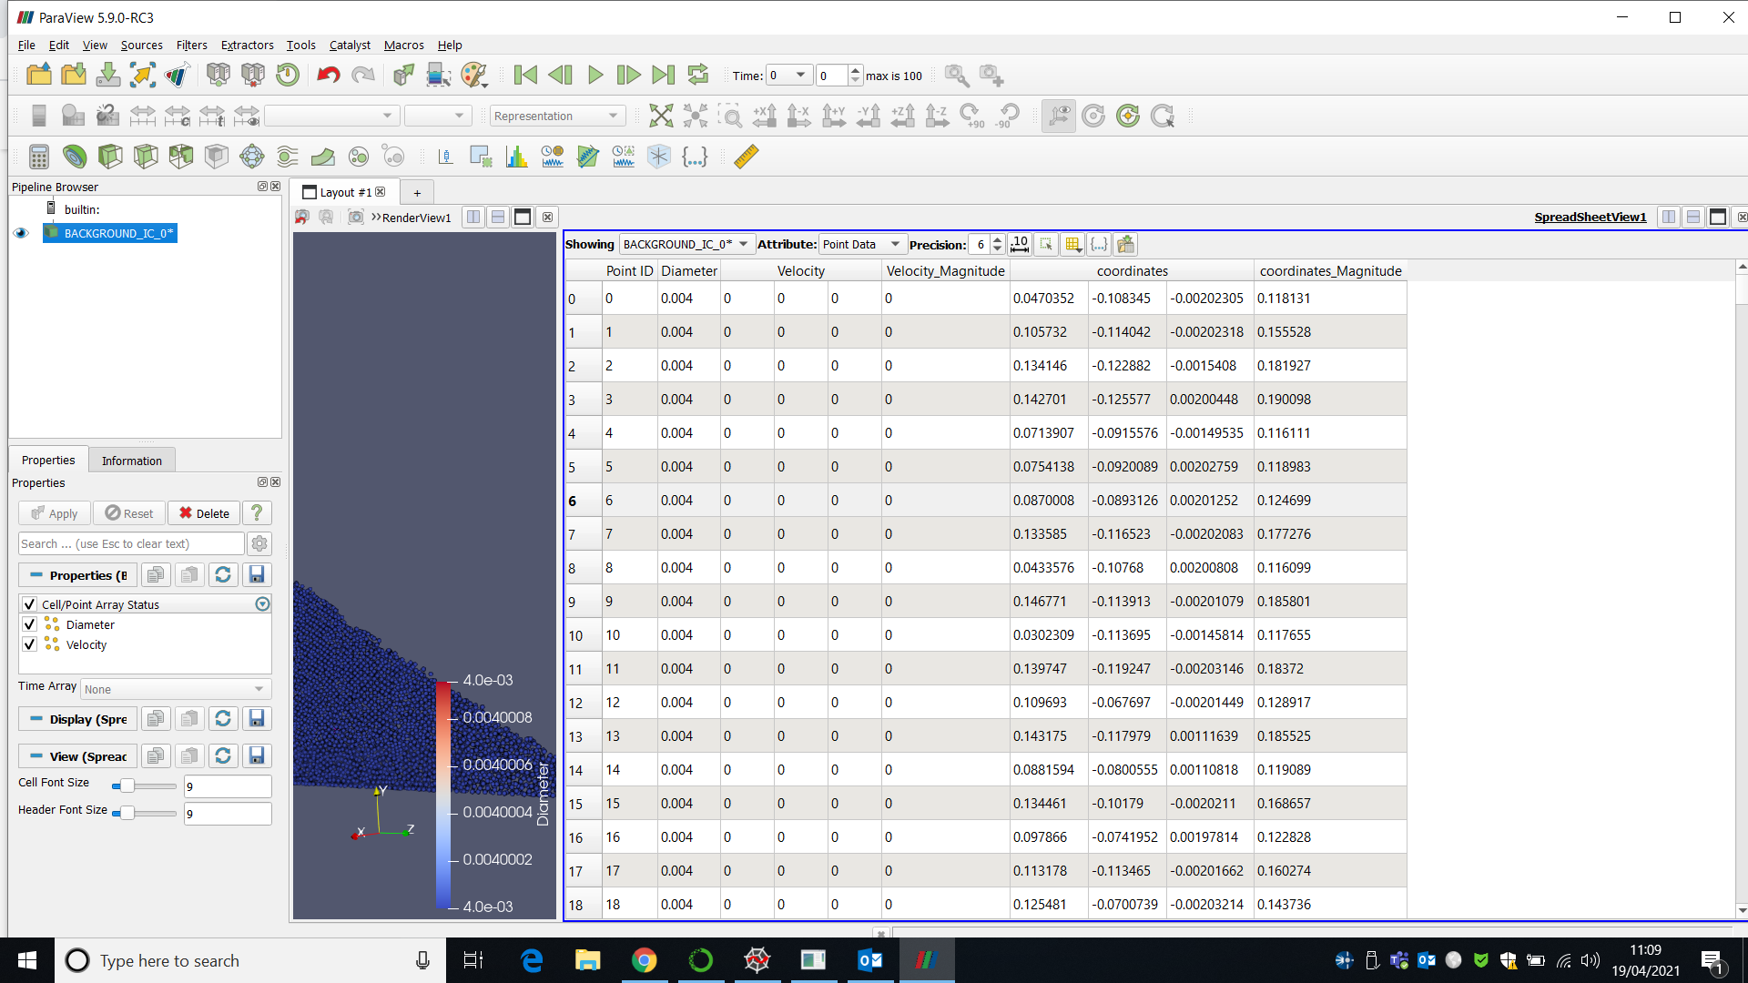The height and width of the screenshot is (983, 1748).
Task: Expand Cell/Point Array Status options arrow
Action: pos(262,604)
